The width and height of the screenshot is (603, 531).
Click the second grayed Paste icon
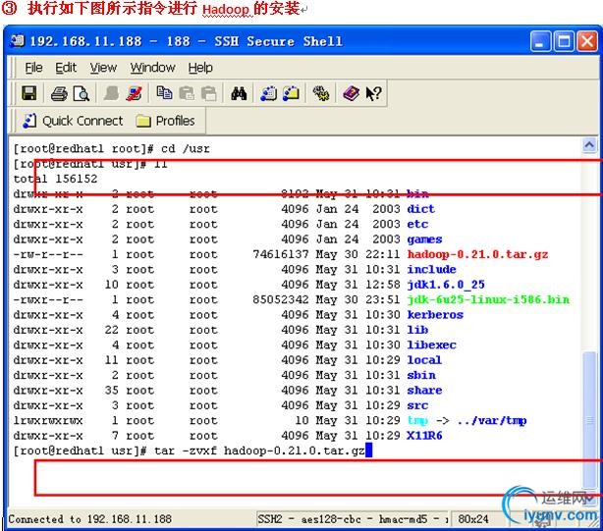[x=209, y=93]
